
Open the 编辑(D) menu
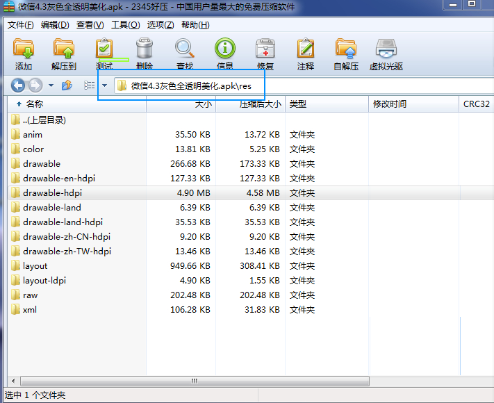pos(55,25)
